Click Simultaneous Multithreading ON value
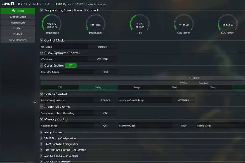Image resolution: width=245 pixels, height=163 pixels. coord(105,113)
